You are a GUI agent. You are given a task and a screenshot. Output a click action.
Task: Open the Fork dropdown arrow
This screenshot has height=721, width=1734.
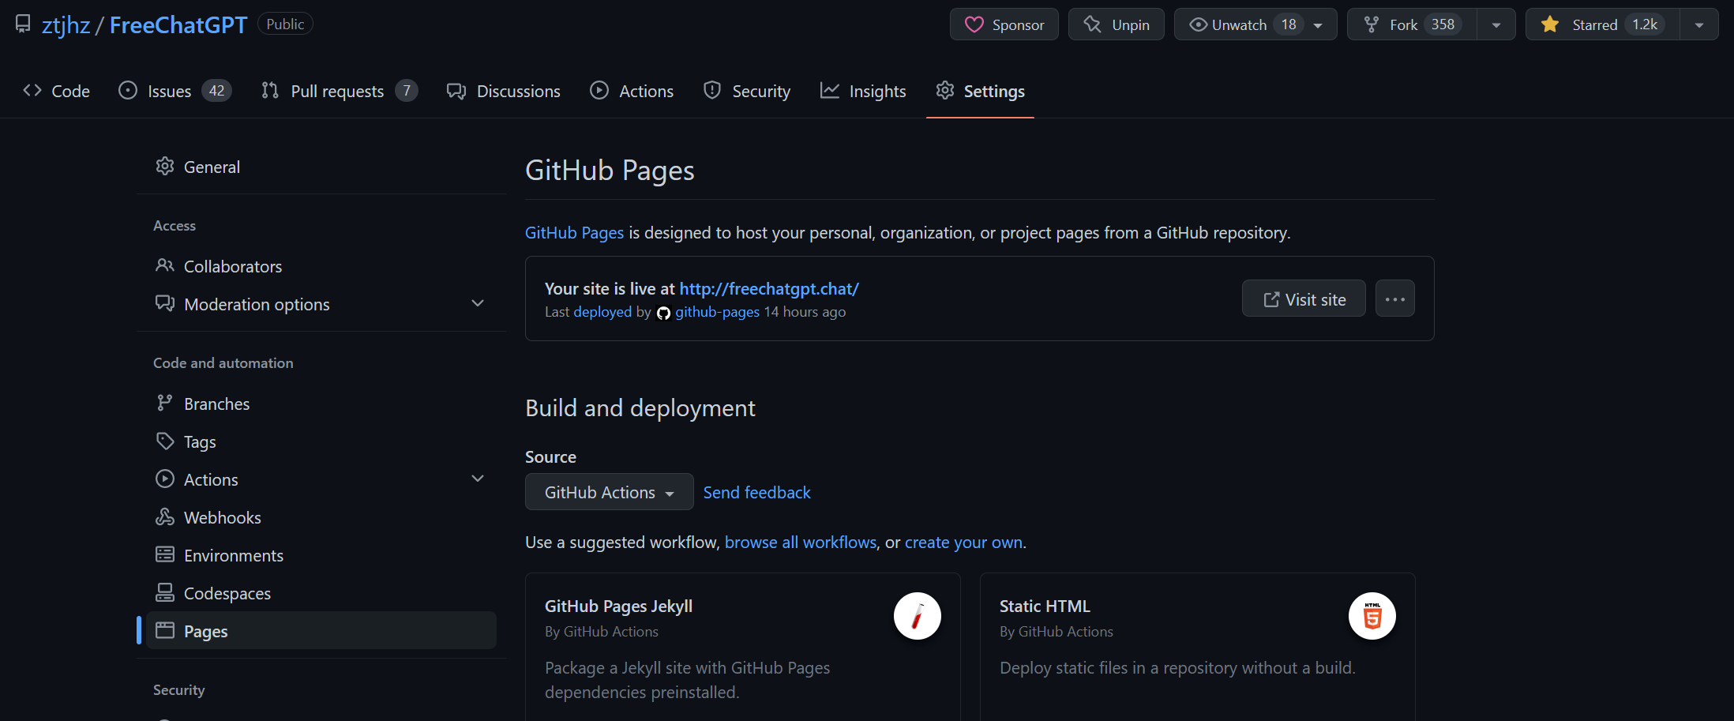tap(1496, 24)
